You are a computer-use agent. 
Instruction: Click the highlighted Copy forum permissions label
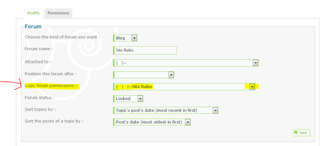tap(51, 86)
